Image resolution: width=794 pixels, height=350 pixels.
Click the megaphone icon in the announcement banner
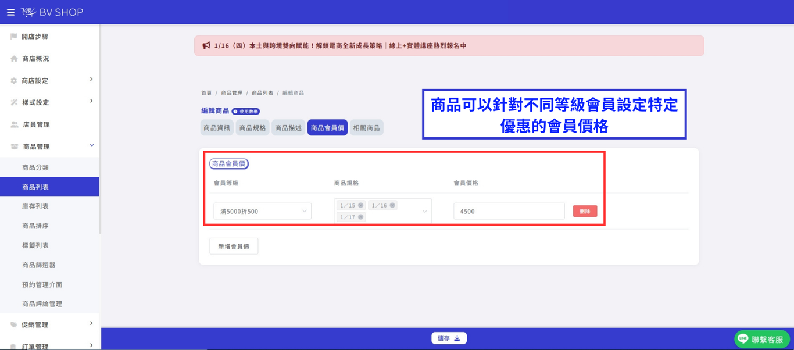(206, 45)
